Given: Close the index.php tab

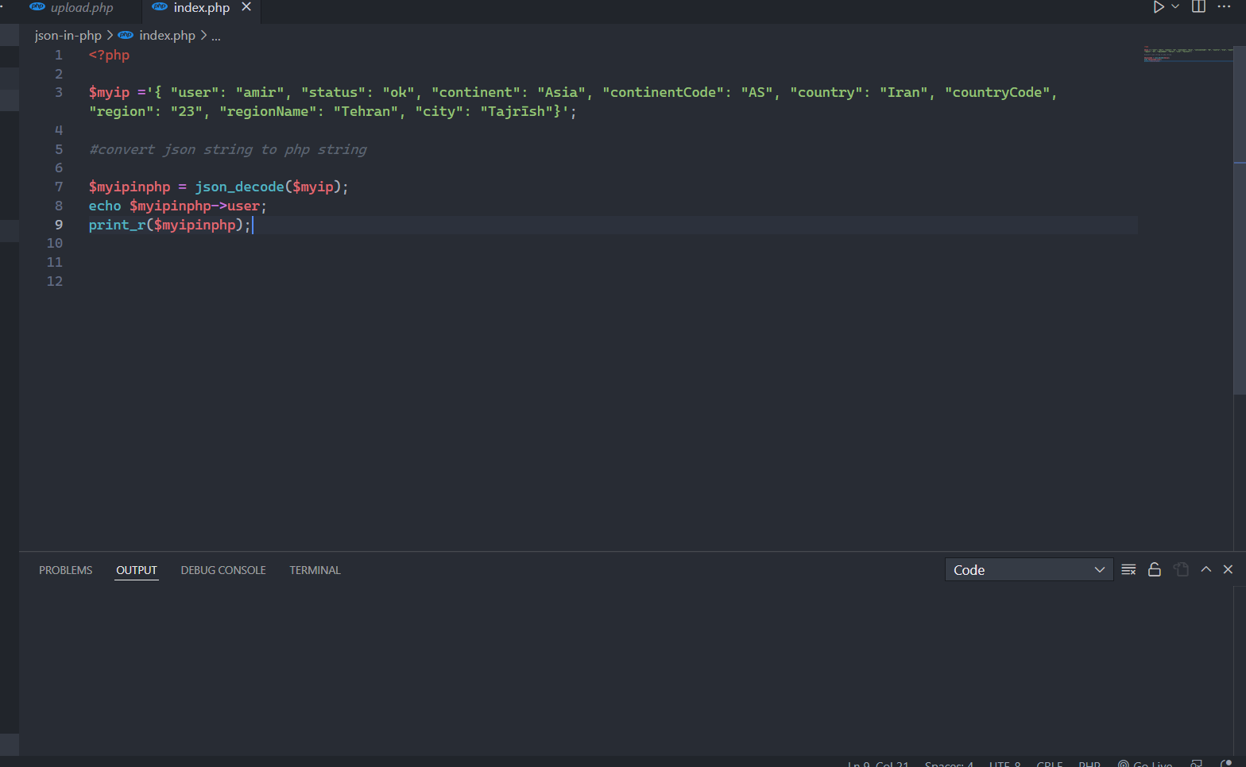Looking at the screenshot, I should coord(246,7).
